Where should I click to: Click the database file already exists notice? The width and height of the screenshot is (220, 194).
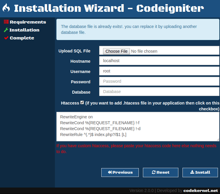click(138, 29)
